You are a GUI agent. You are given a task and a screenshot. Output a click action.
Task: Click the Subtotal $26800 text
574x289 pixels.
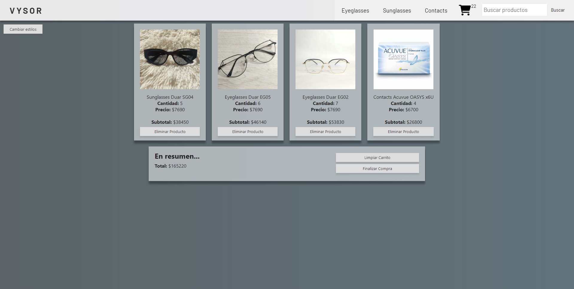[404, 122]
